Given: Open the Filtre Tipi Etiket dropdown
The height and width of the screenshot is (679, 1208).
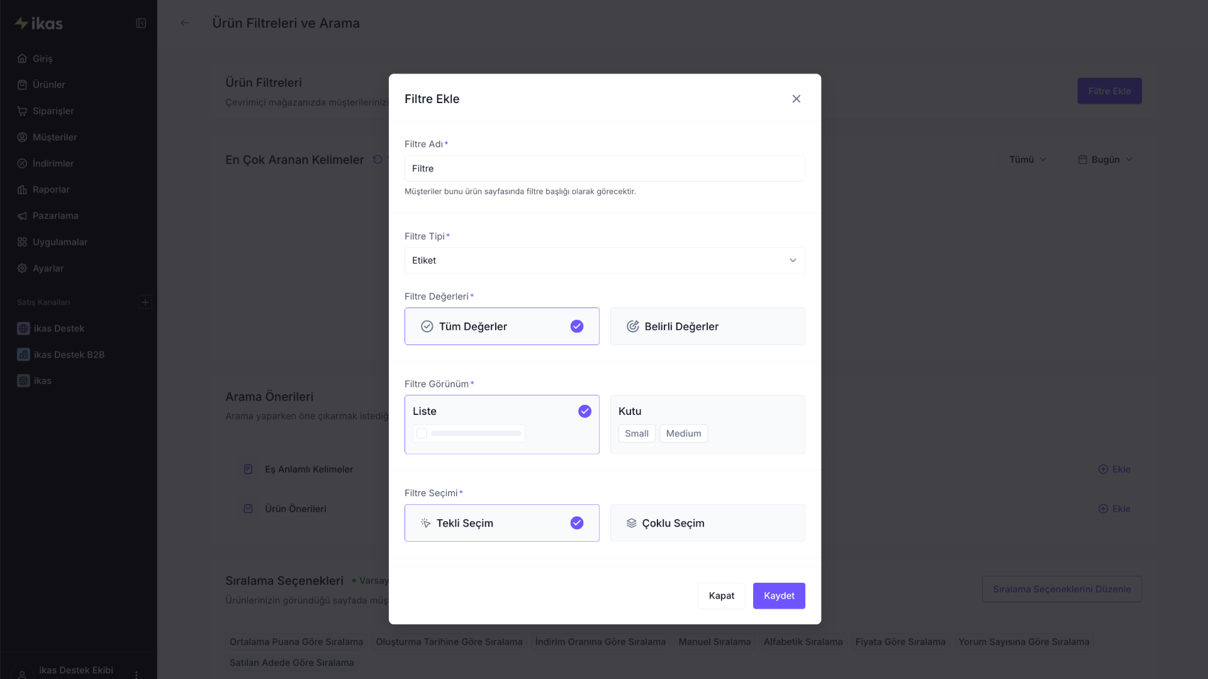Looking at the screenshot, I should [604, 260].
